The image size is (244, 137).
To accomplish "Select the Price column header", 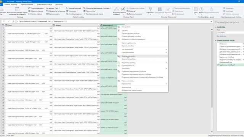I will 29,25.
